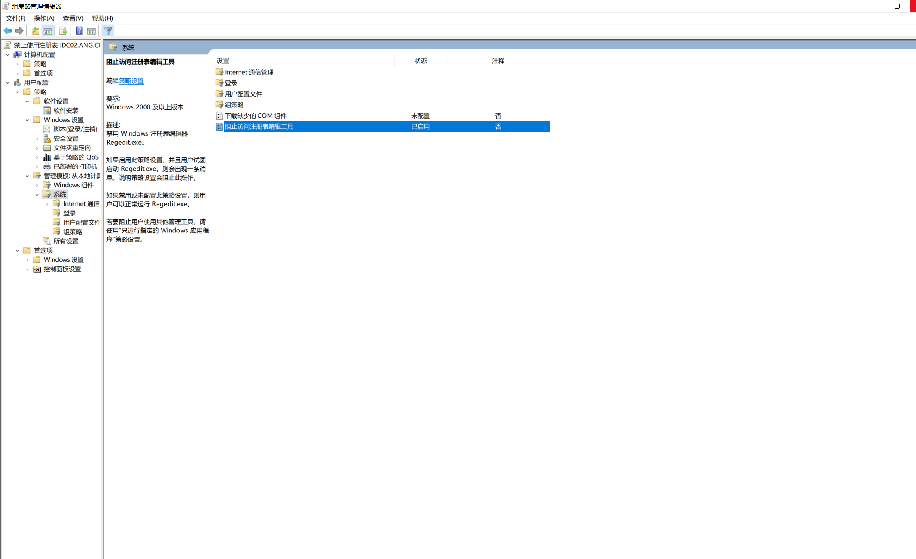Open the 组策略 folder in settings list
This screenshot has width=916, height=559.
[234, 105]
